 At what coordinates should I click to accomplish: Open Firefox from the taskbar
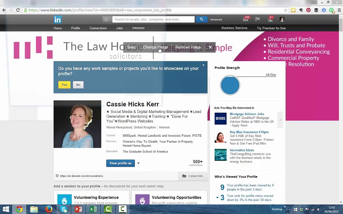coord(49,210)
